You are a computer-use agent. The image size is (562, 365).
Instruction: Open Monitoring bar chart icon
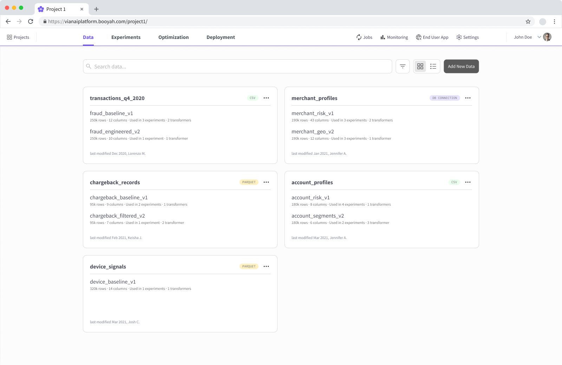(x=383, y=37)
